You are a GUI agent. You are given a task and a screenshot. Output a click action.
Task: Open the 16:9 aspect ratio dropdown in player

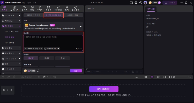tap(126, 72)
